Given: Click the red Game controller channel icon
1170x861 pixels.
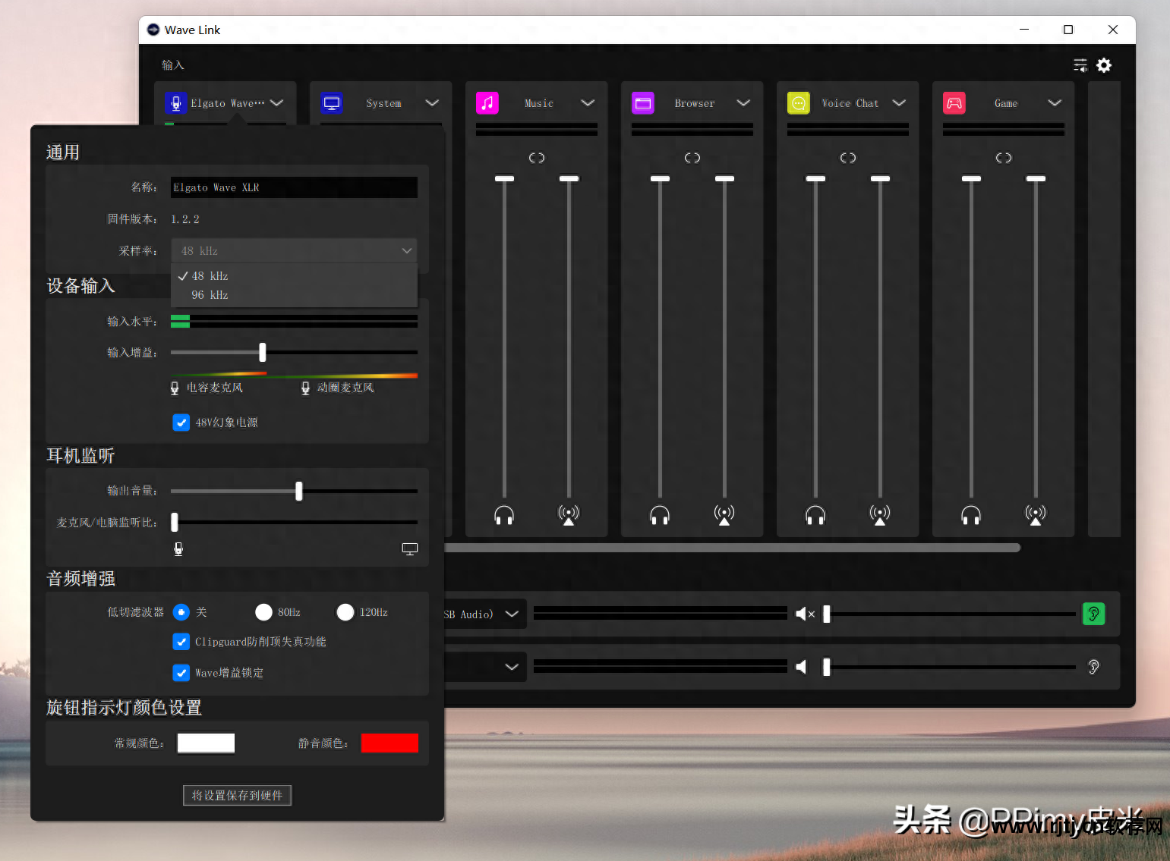Looking at the screenshot, I should pos(954,103).
